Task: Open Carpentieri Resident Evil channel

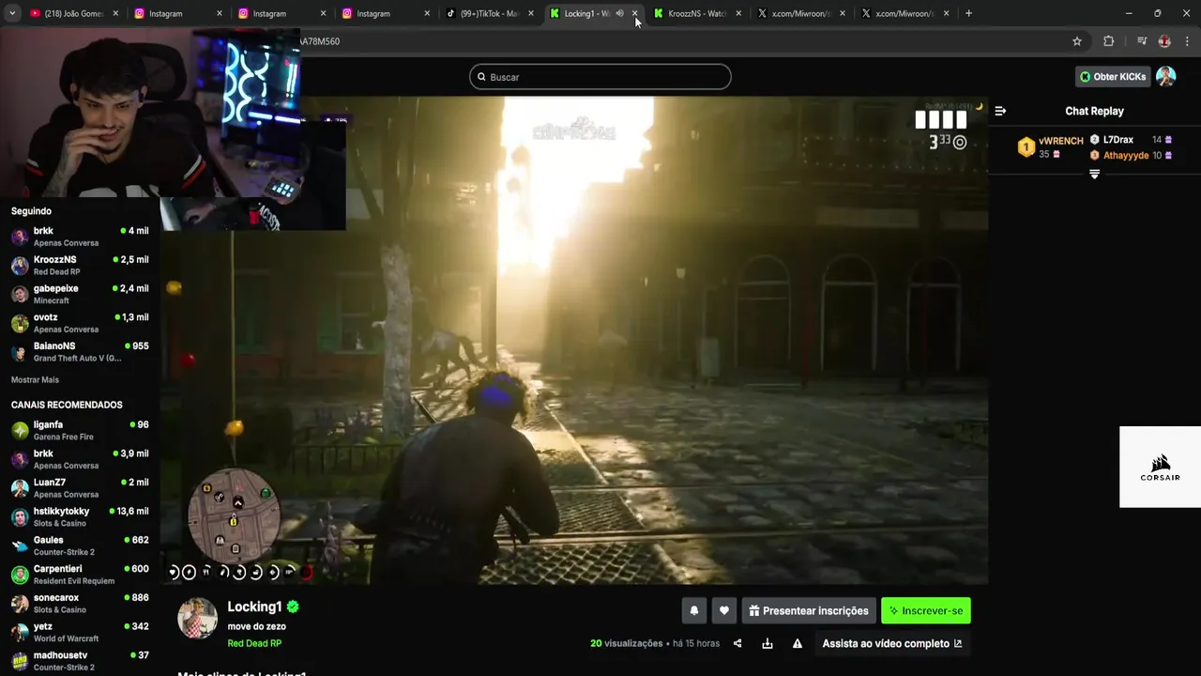Action: [x=80, y=575]
